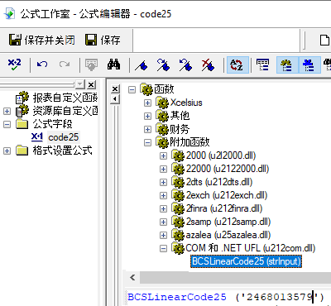Image resolution: width=331 pixels, height=306 pixels.
Task: Expand 2samp (u212samp.dll) node
Action: click(163, 222)
